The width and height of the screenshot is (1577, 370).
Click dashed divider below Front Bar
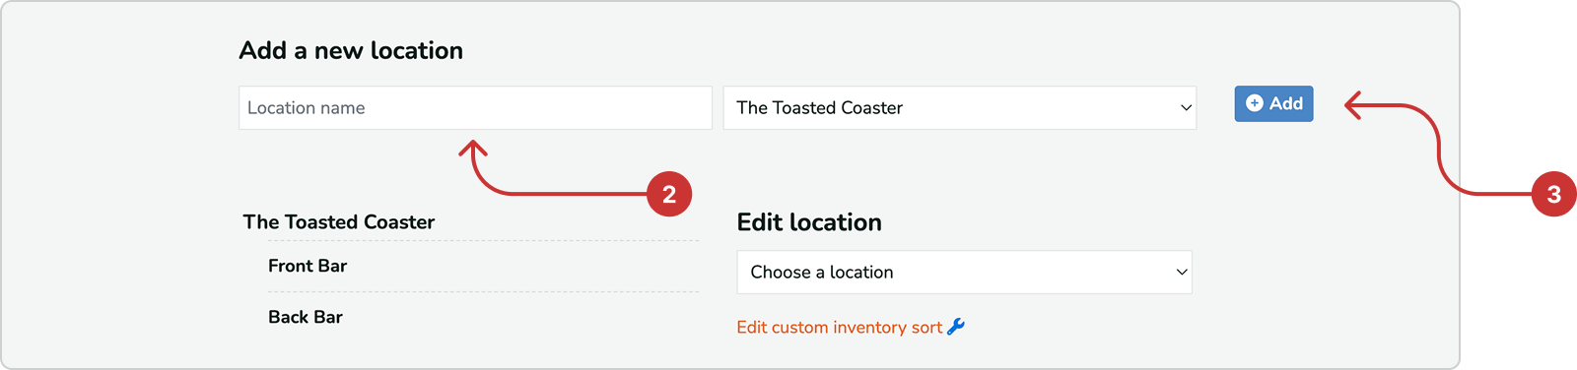tap(483, 292)
